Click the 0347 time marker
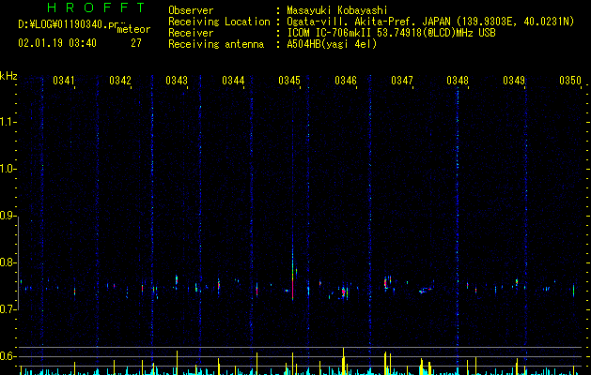 point(402,80)
